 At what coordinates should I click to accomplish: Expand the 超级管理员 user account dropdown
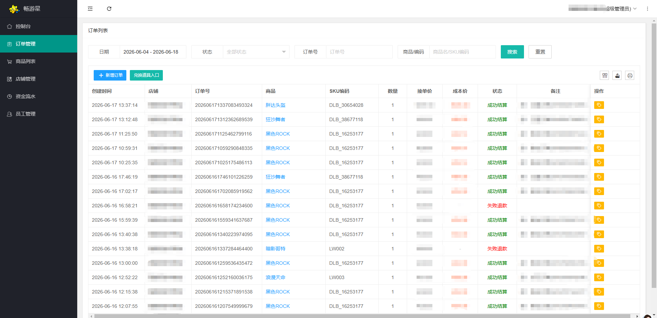coord(603,9)
